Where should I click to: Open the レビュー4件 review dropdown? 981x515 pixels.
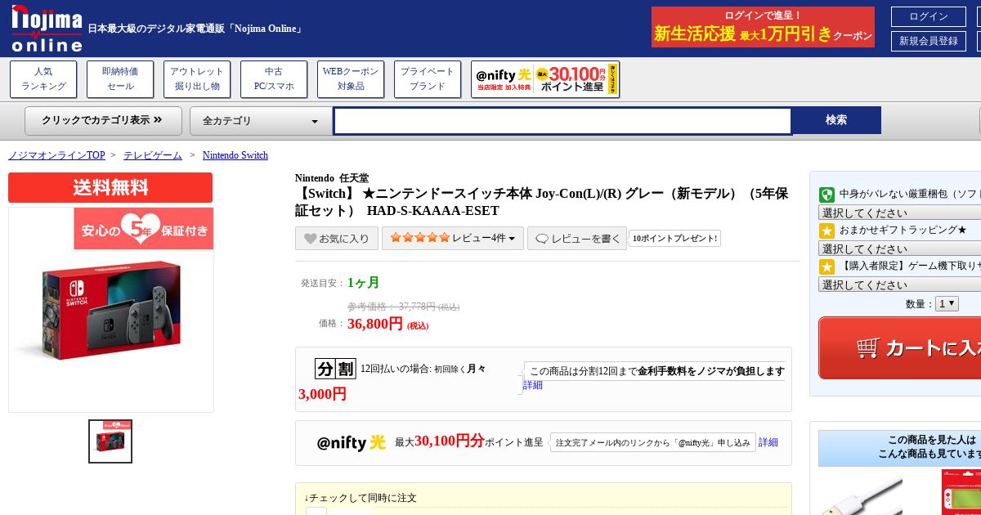453,239
